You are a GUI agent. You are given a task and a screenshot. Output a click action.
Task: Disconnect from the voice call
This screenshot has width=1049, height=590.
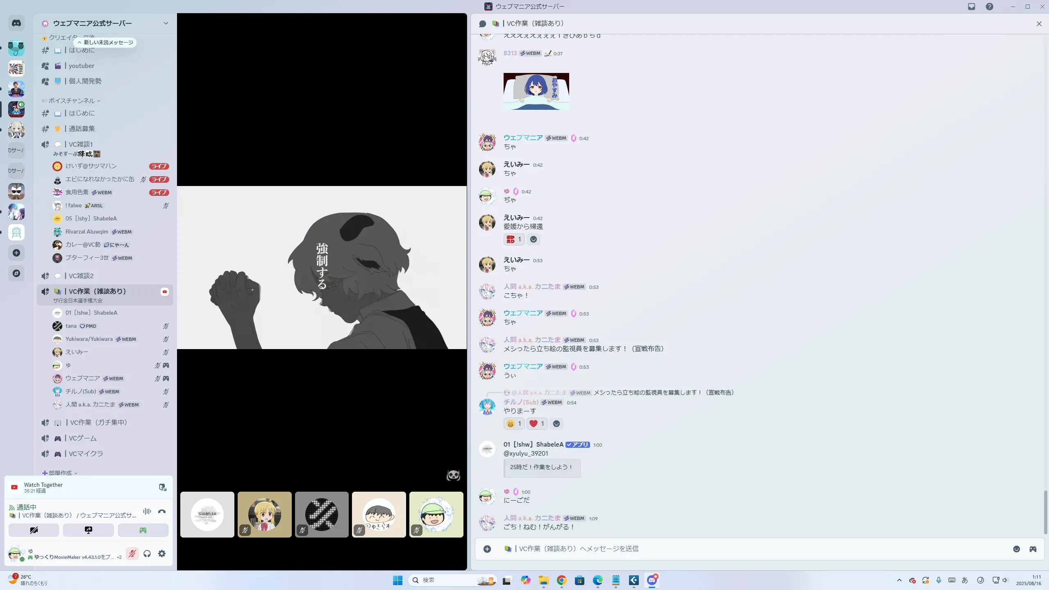pyautogui.click(x=162, y=511)
